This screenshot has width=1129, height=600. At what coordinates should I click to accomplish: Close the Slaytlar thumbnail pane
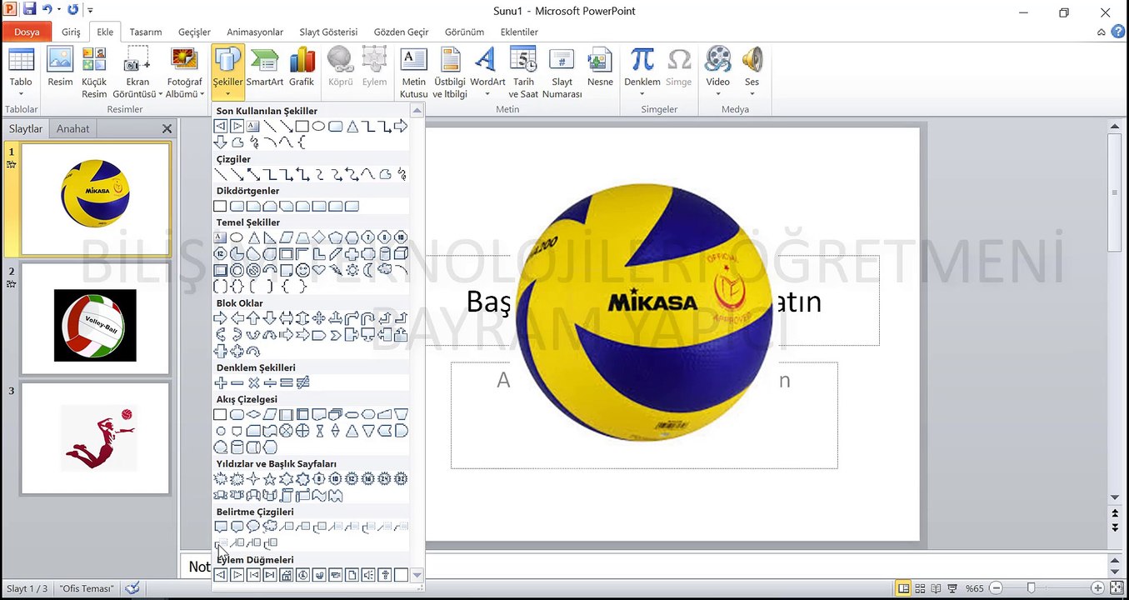pyautogui.click(x=167, y=129)
